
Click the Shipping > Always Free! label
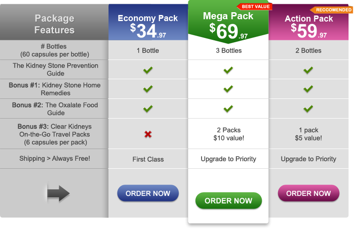pyautogui.click(x=54, y=158)
